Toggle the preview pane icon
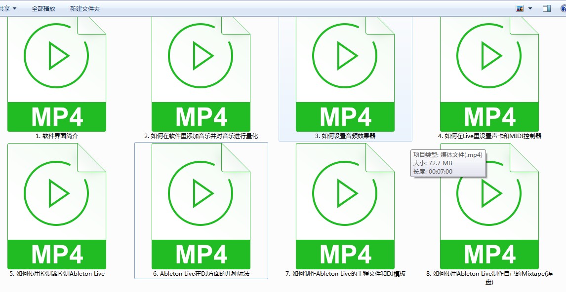 [547, 9]
